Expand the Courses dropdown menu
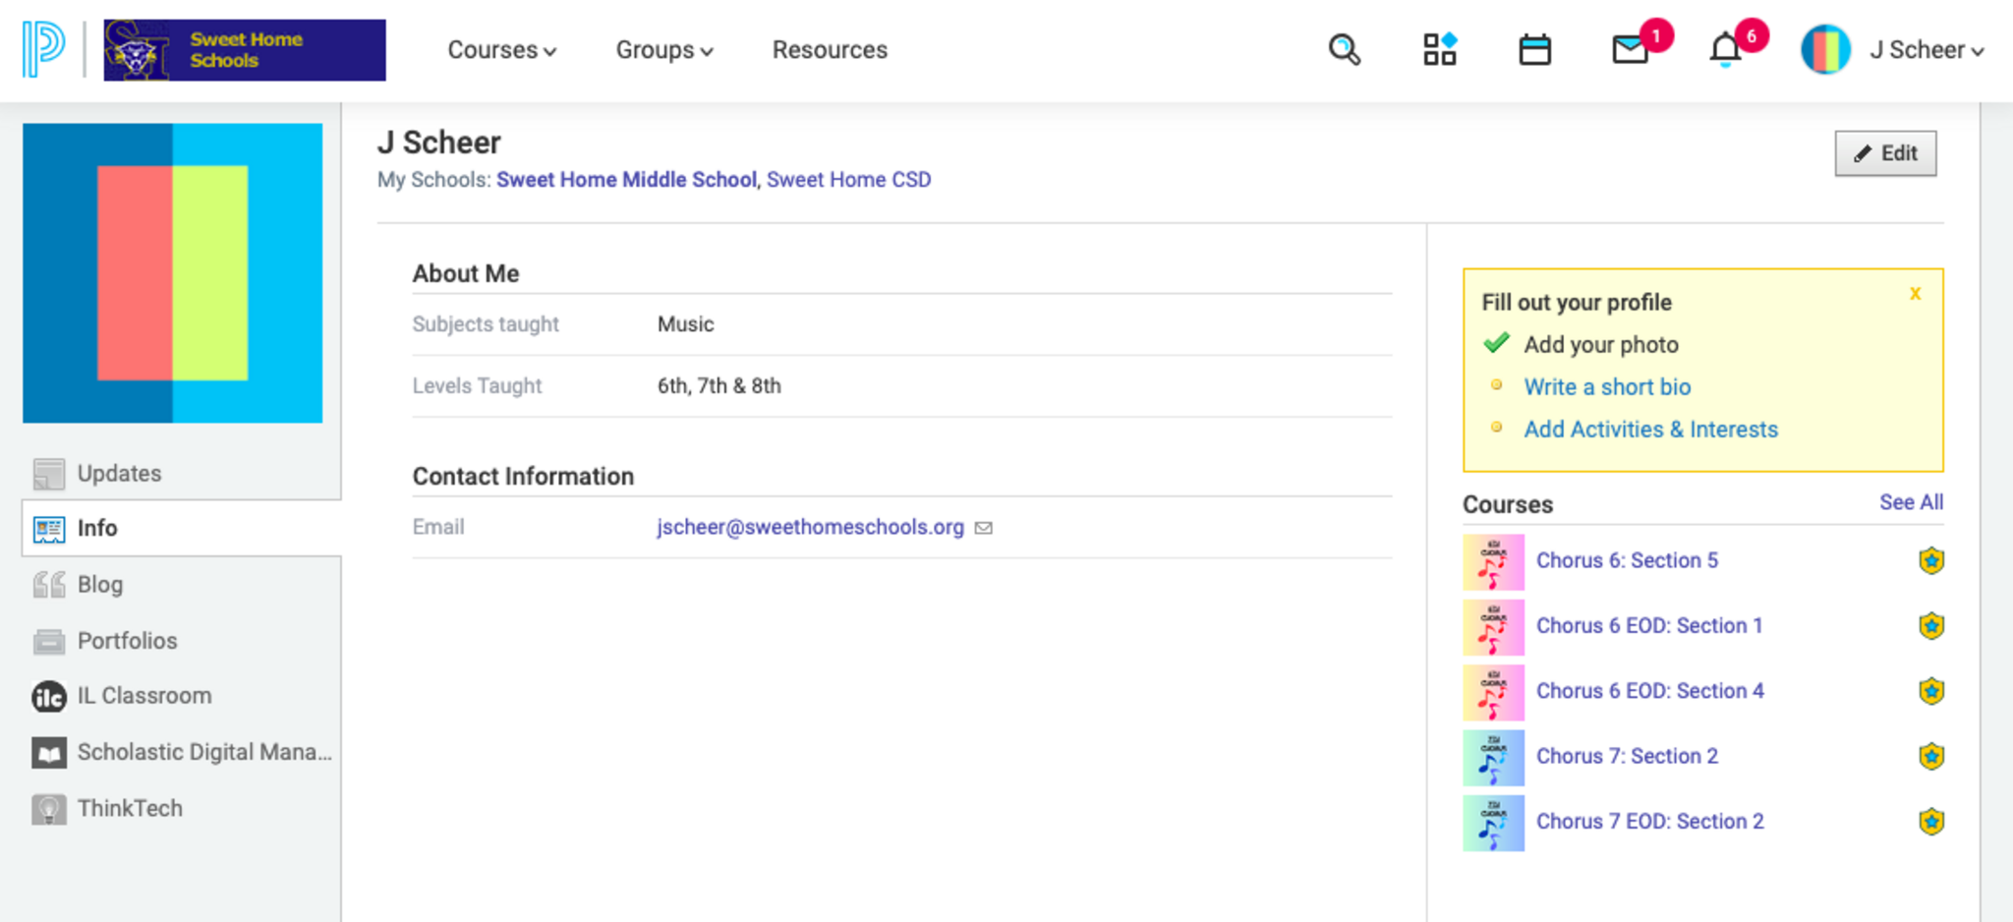The image size is (2013, 922). tap(501, 50)
